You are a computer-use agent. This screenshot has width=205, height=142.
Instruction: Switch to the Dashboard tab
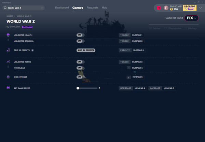[x=62, y=8]
